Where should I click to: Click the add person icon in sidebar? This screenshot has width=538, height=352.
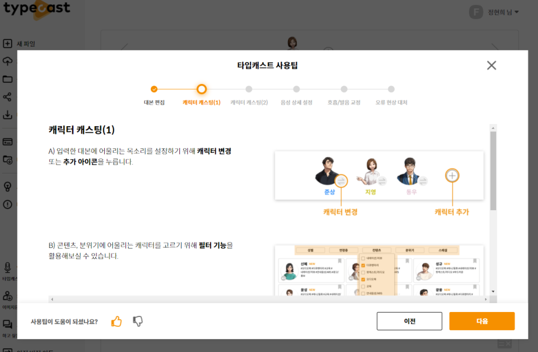(8, 296)
